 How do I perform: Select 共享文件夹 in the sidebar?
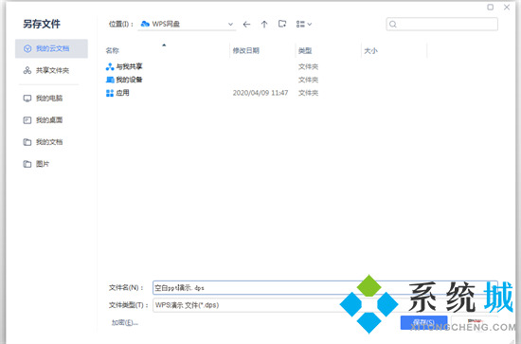tap(51, 70)
